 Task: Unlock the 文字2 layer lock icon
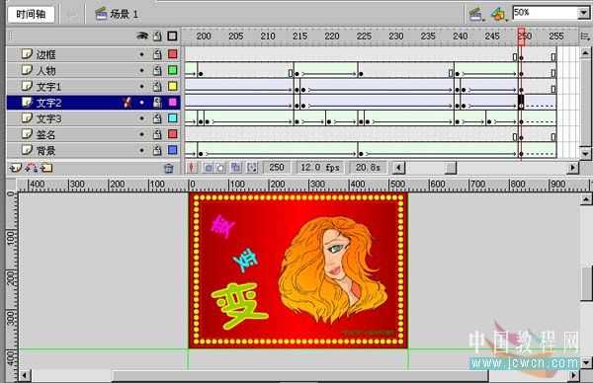(157, 103)
